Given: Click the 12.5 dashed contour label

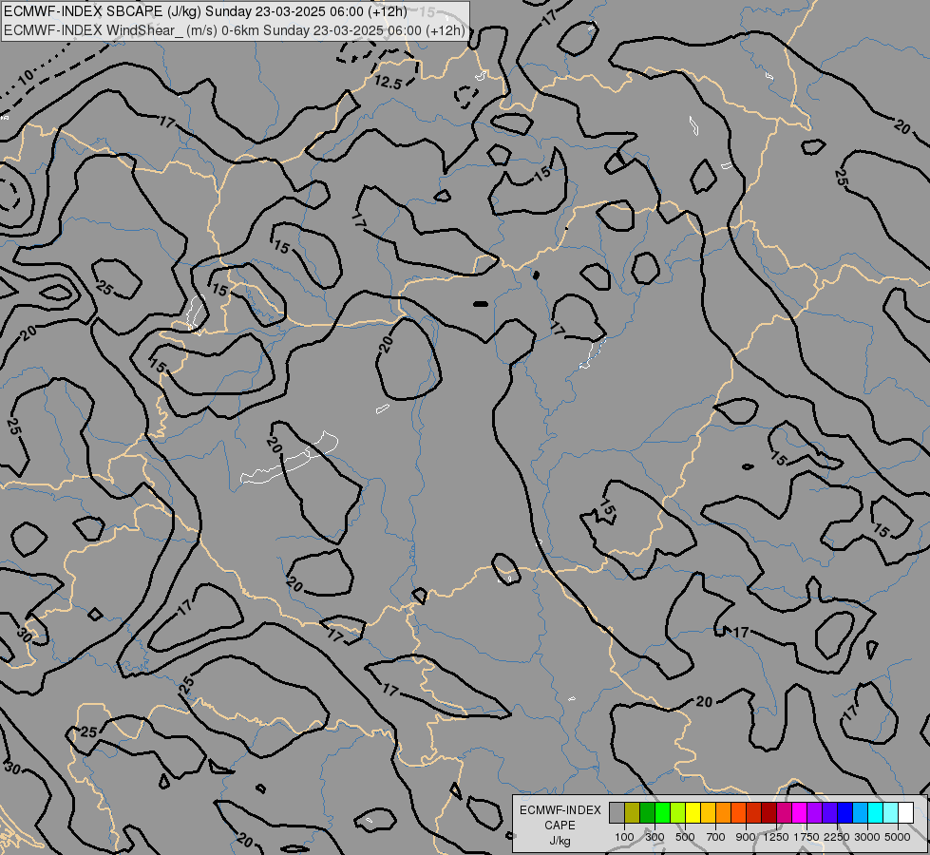Looking at the screenshot, I should [388, 83].
